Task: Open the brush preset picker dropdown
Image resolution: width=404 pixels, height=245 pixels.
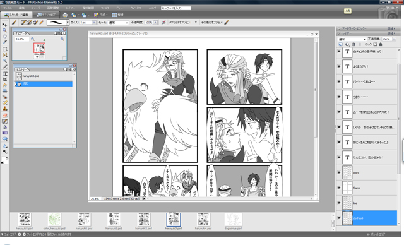Action: tap(68, 23)
